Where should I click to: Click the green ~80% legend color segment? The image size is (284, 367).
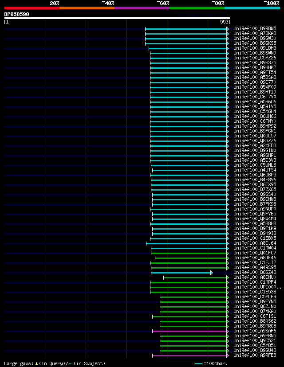[197, 8]
